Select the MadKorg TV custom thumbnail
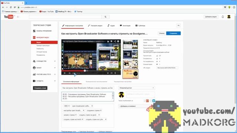 pos(130,74)
